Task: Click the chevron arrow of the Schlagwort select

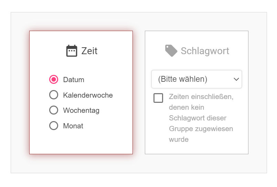Action: (x=236, y=79)
